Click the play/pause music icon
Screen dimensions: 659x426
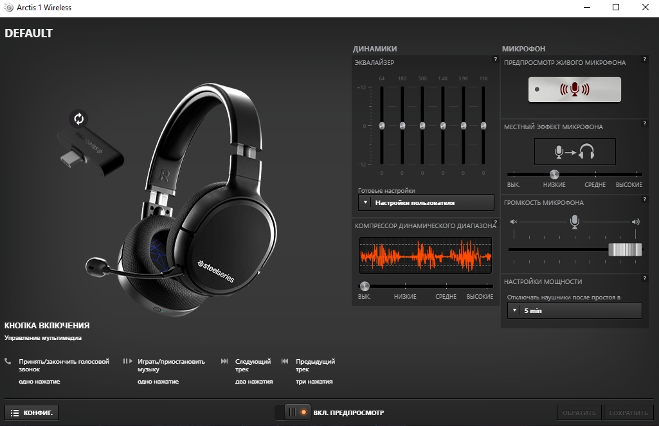click(127, 361)
